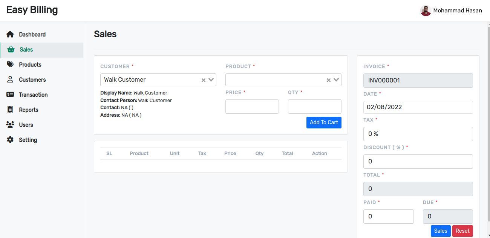Click the Reports receipt icon
The image size is (490, 238).
click(10, 110)
